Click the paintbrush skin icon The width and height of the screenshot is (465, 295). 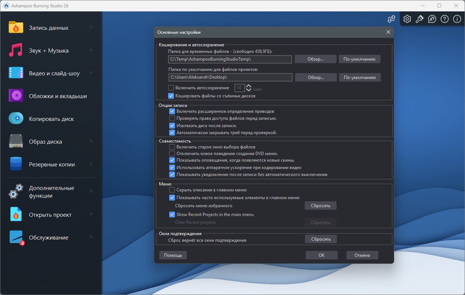coord(419,19)
